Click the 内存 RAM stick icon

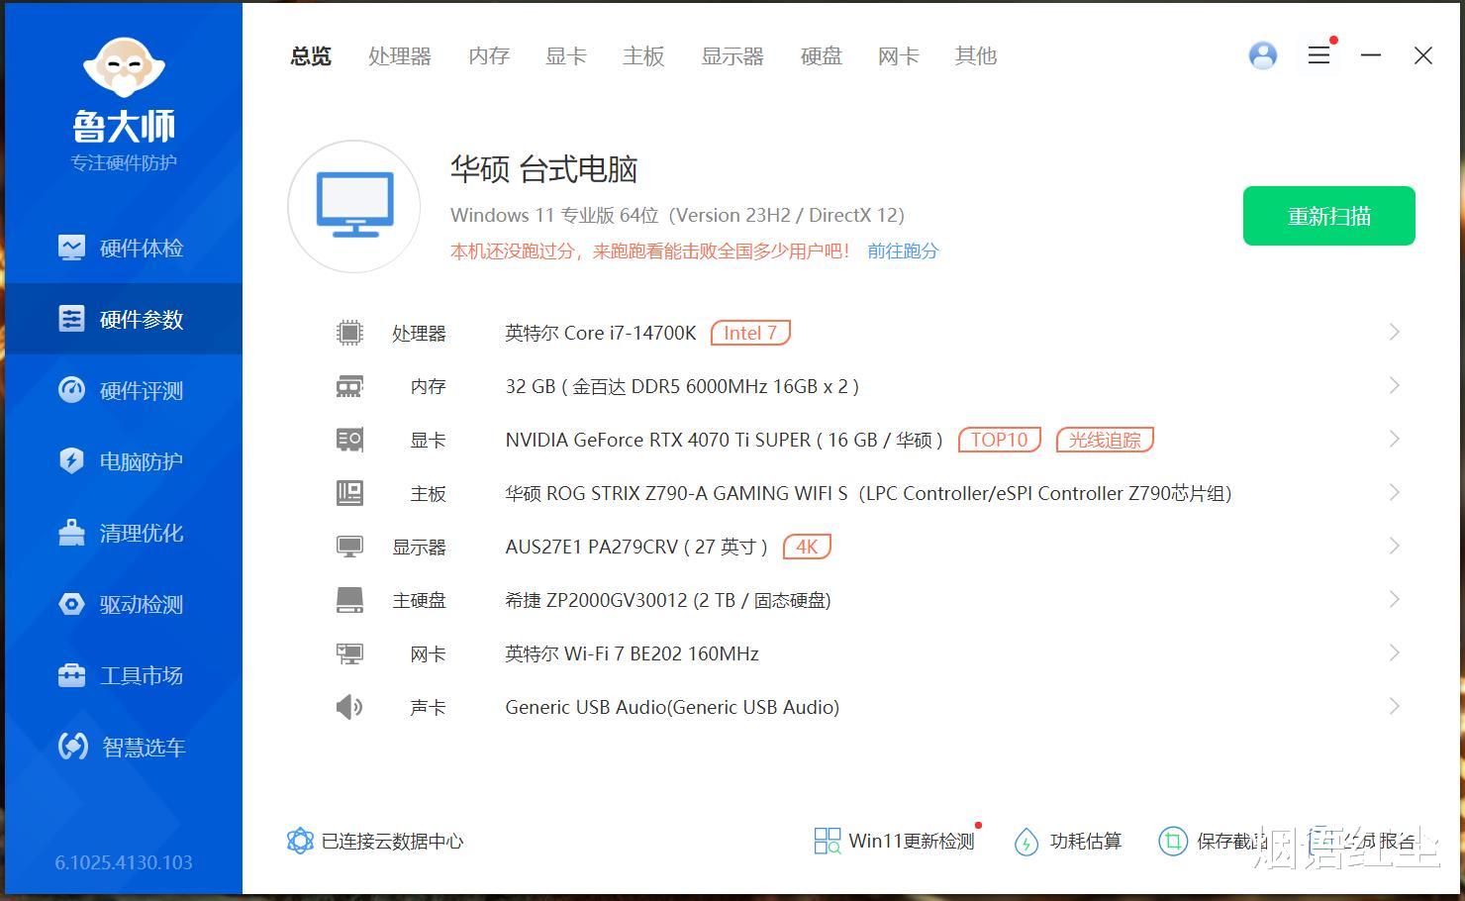[x=349, y=386]
